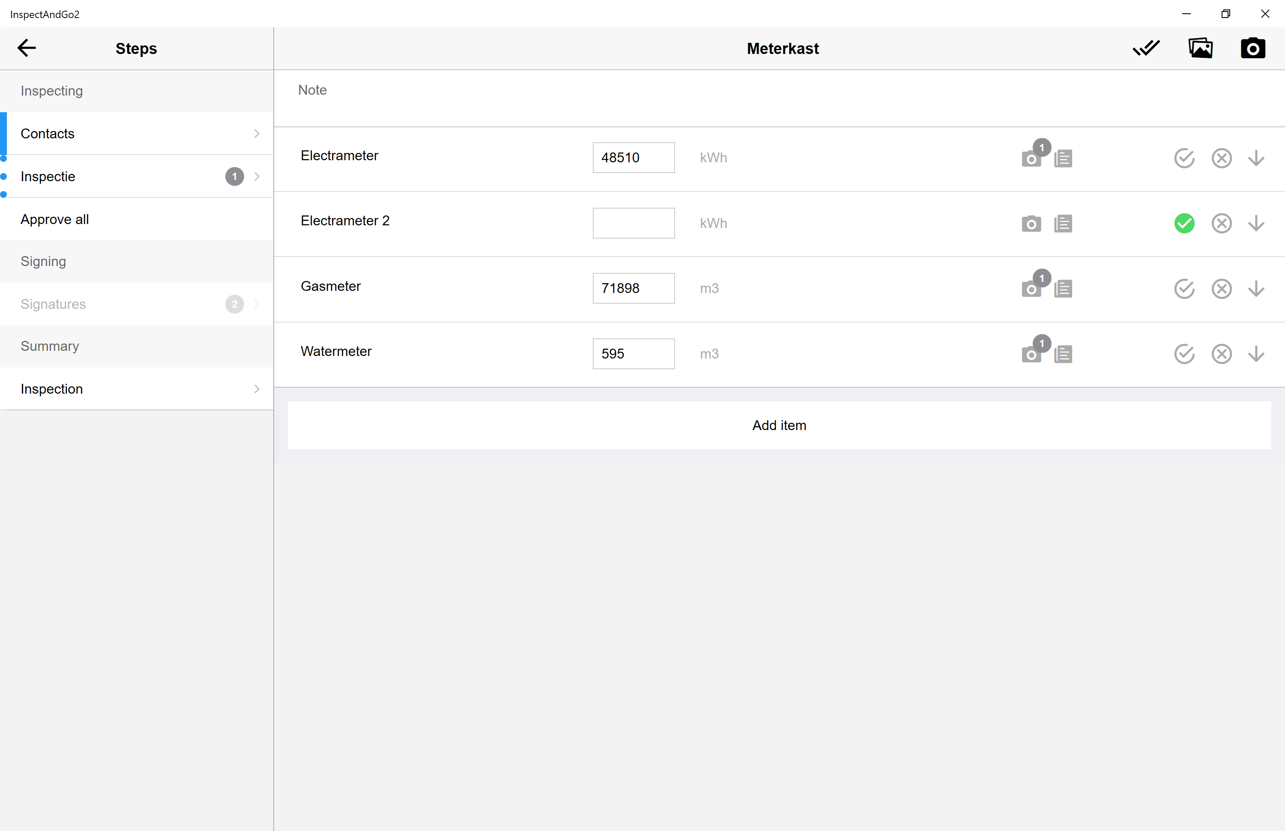Reject the Gasmeter row with X circle
The width and height of the screenshot is (1285, 831).
tap(1221, 289)
